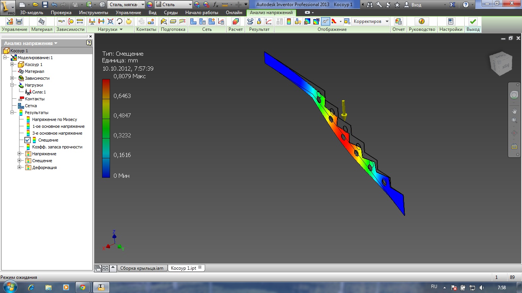This screenshot has width=522, height=293.
Task: Open Chrome from the taskbar
Action: (83, 287)
